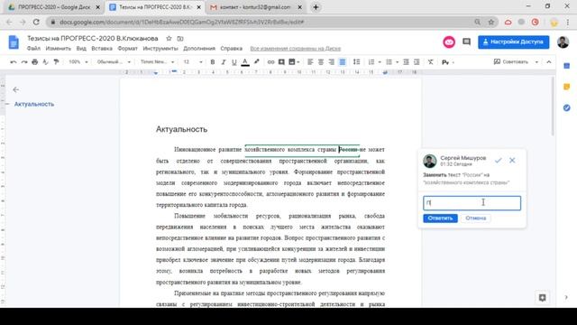577x325 pixels.
Task: Toggle underline formatting
Action: (x=234, y=62)
